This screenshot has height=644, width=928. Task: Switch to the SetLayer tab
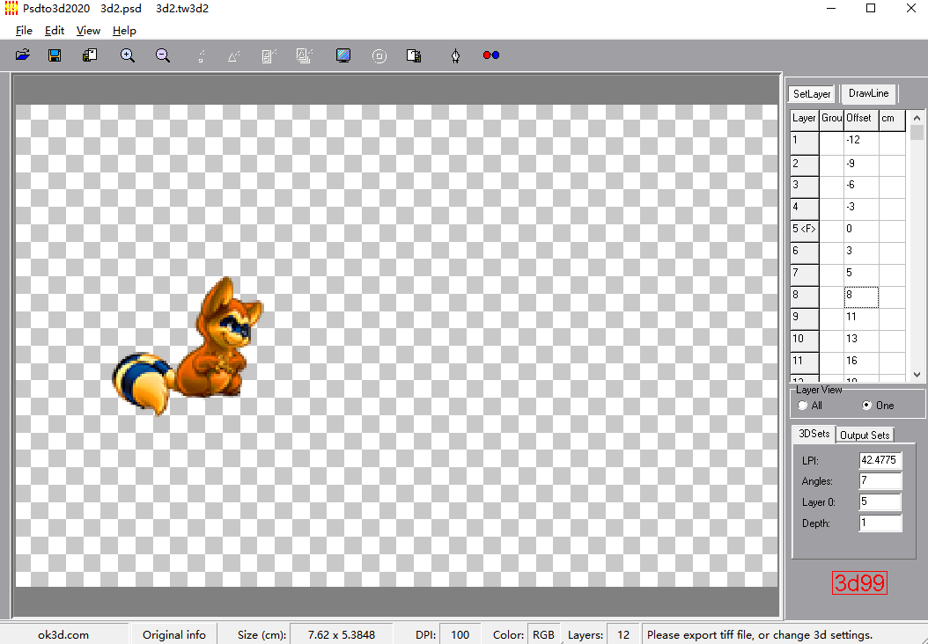(x=812, y=94)
